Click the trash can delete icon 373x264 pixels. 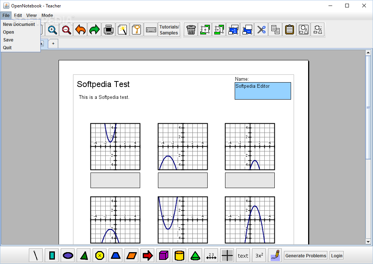click(x=191, y=30)
